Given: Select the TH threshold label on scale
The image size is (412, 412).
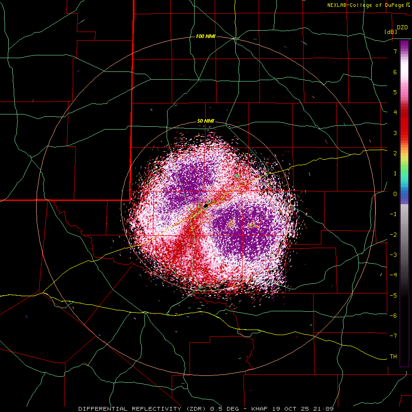Looking at the screenshot, I should (x=393, y=356).
